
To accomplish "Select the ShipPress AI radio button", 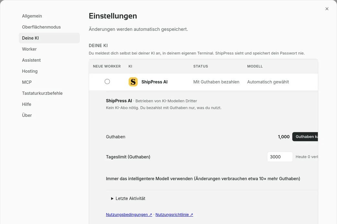I will point(107,81).
